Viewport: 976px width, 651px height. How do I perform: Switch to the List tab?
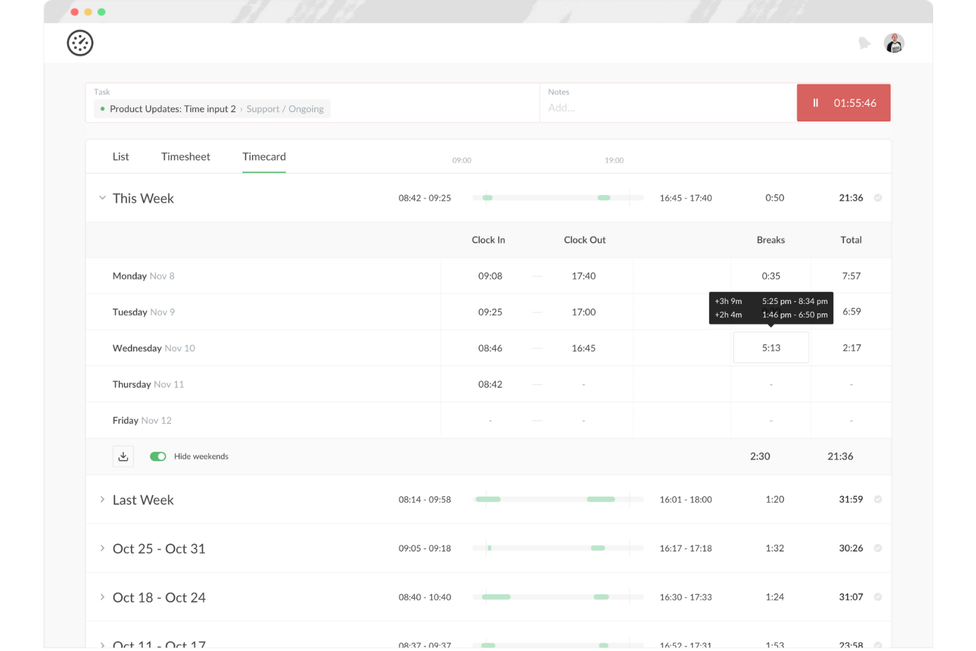[x=121, y=156]
